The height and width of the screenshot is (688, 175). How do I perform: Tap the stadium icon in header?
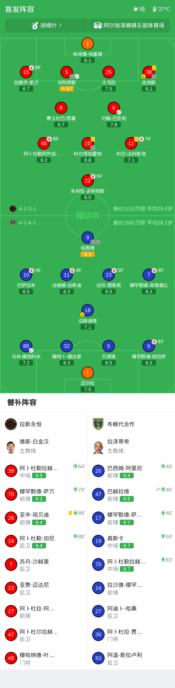(x=98, y=25)
